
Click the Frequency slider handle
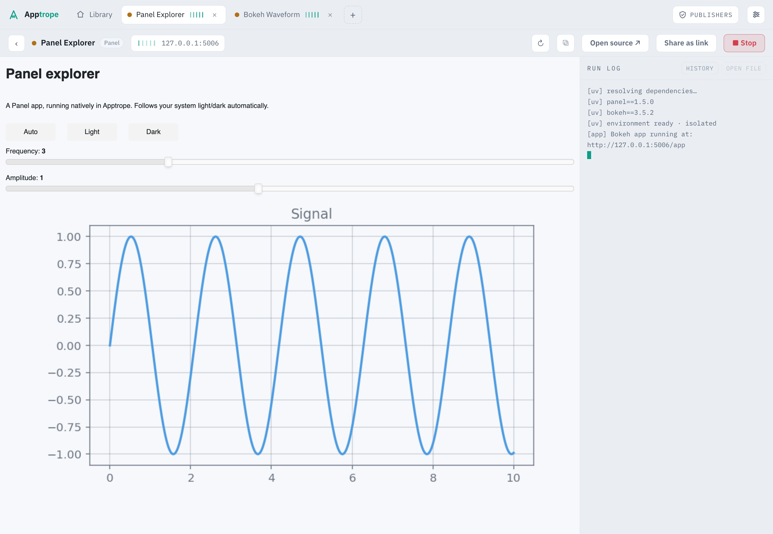(169, 162)
